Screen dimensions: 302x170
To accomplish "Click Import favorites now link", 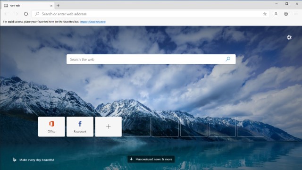I will 92,22.
